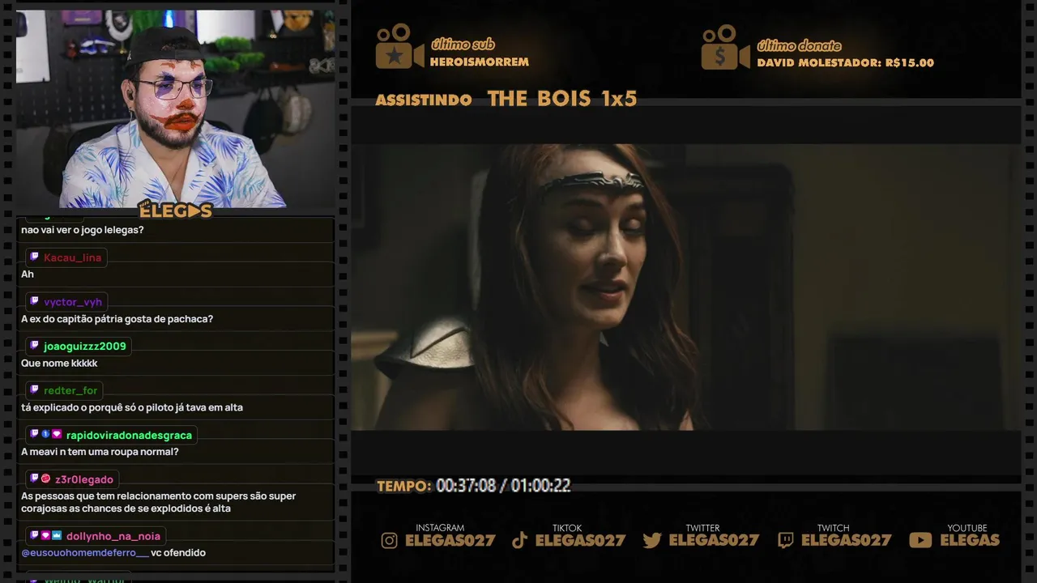
Task: Click the TikTok logo icon
Action: (520, 540)
